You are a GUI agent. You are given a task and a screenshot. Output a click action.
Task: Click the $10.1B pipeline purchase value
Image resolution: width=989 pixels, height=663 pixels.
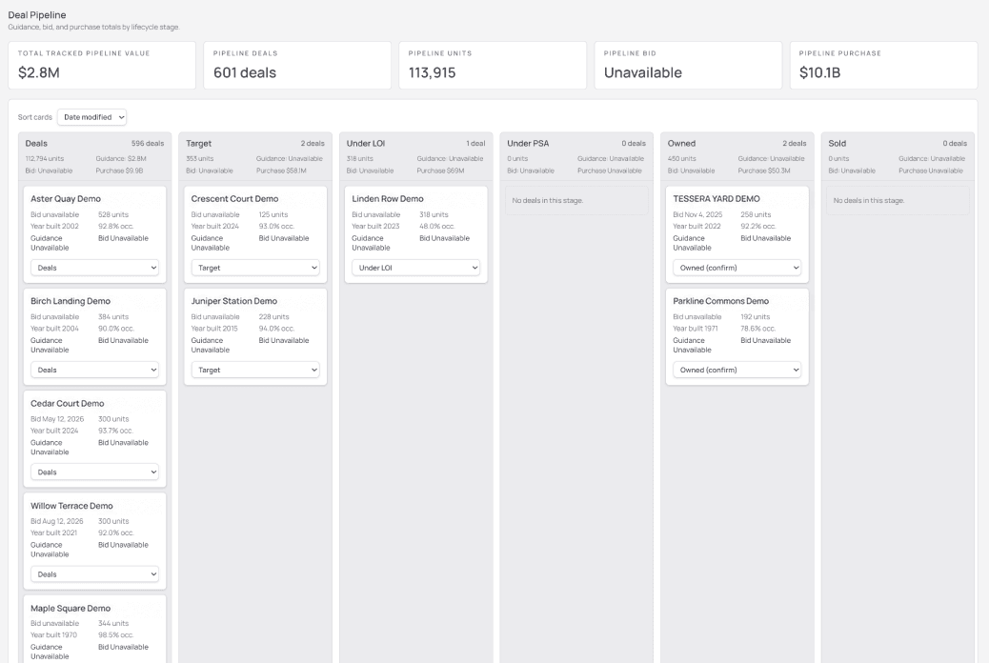(820, 72)
